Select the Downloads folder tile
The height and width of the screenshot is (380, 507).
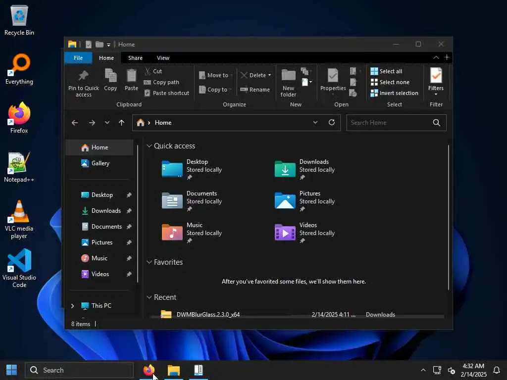coord(305,169)
